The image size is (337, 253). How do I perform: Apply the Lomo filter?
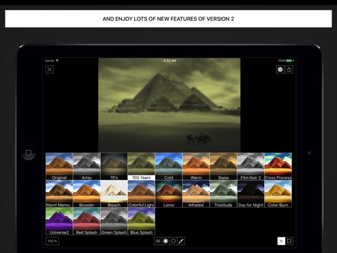[168, 194]
